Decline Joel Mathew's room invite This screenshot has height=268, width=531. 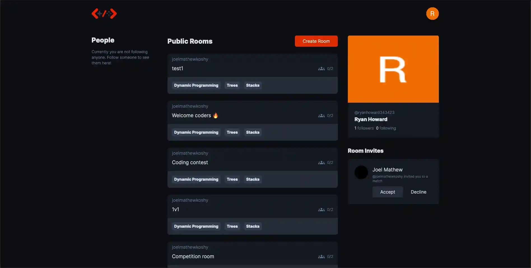[418, 192]
